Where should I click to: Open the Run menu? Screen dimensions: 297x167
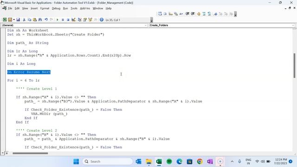65,8
